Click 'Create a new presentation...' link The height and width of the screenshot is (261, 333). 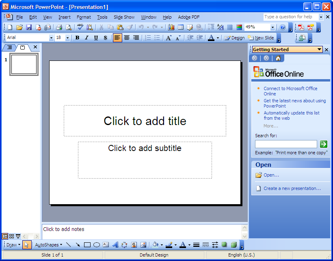coord(292,188)
